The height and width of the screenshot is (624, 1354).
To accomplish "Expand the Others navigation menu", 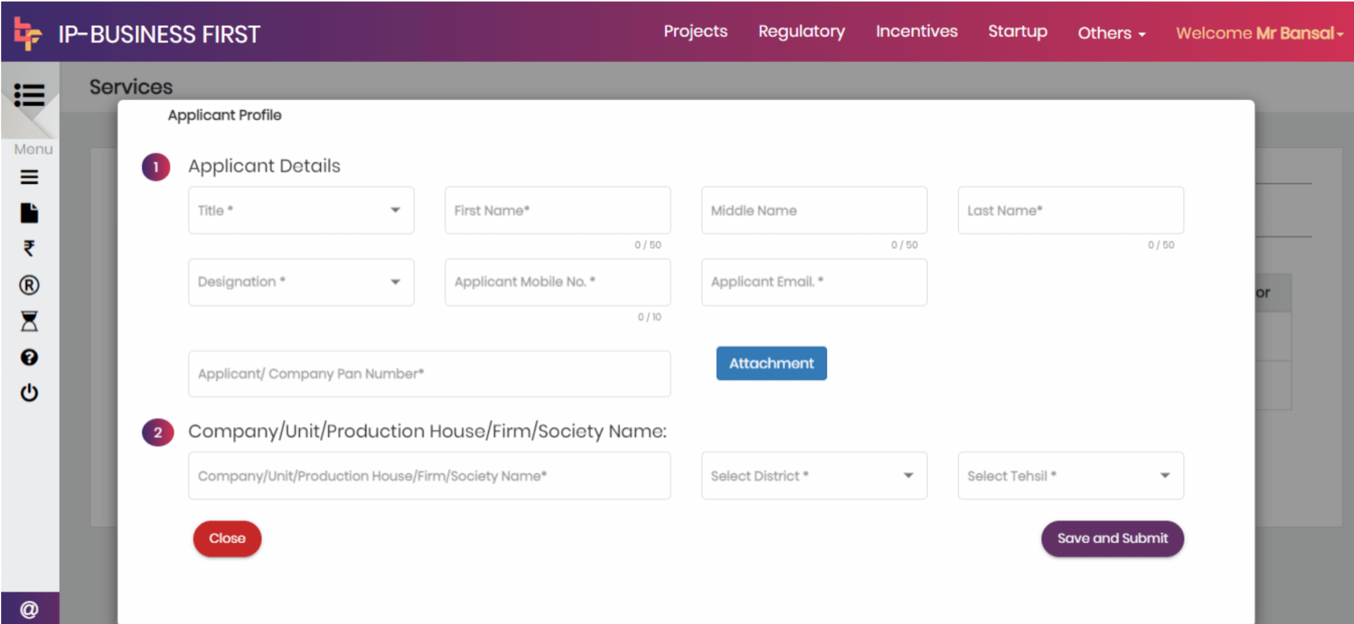I will click(x=1111, y=33).
